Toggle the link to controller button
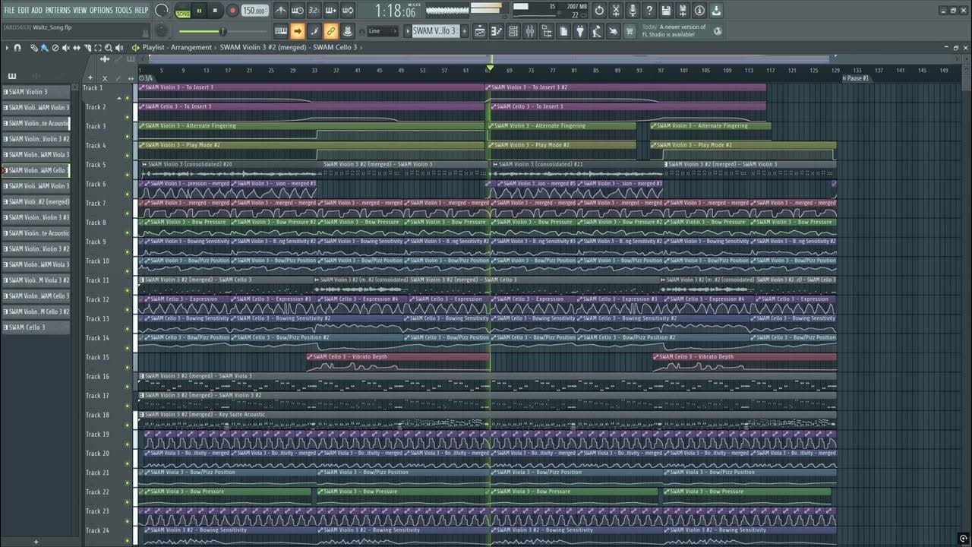Image resolution: width=972 pixels, height=547 pixels. 330,31
